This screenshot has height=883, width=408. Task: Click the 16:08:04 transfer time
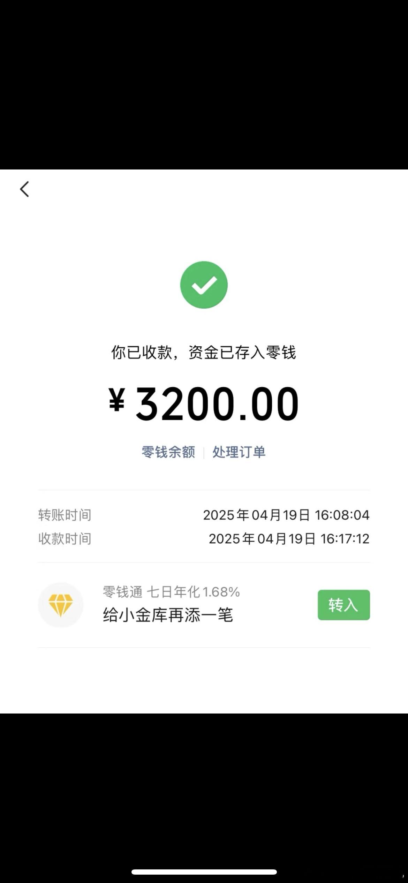click(x=342, y=515)
